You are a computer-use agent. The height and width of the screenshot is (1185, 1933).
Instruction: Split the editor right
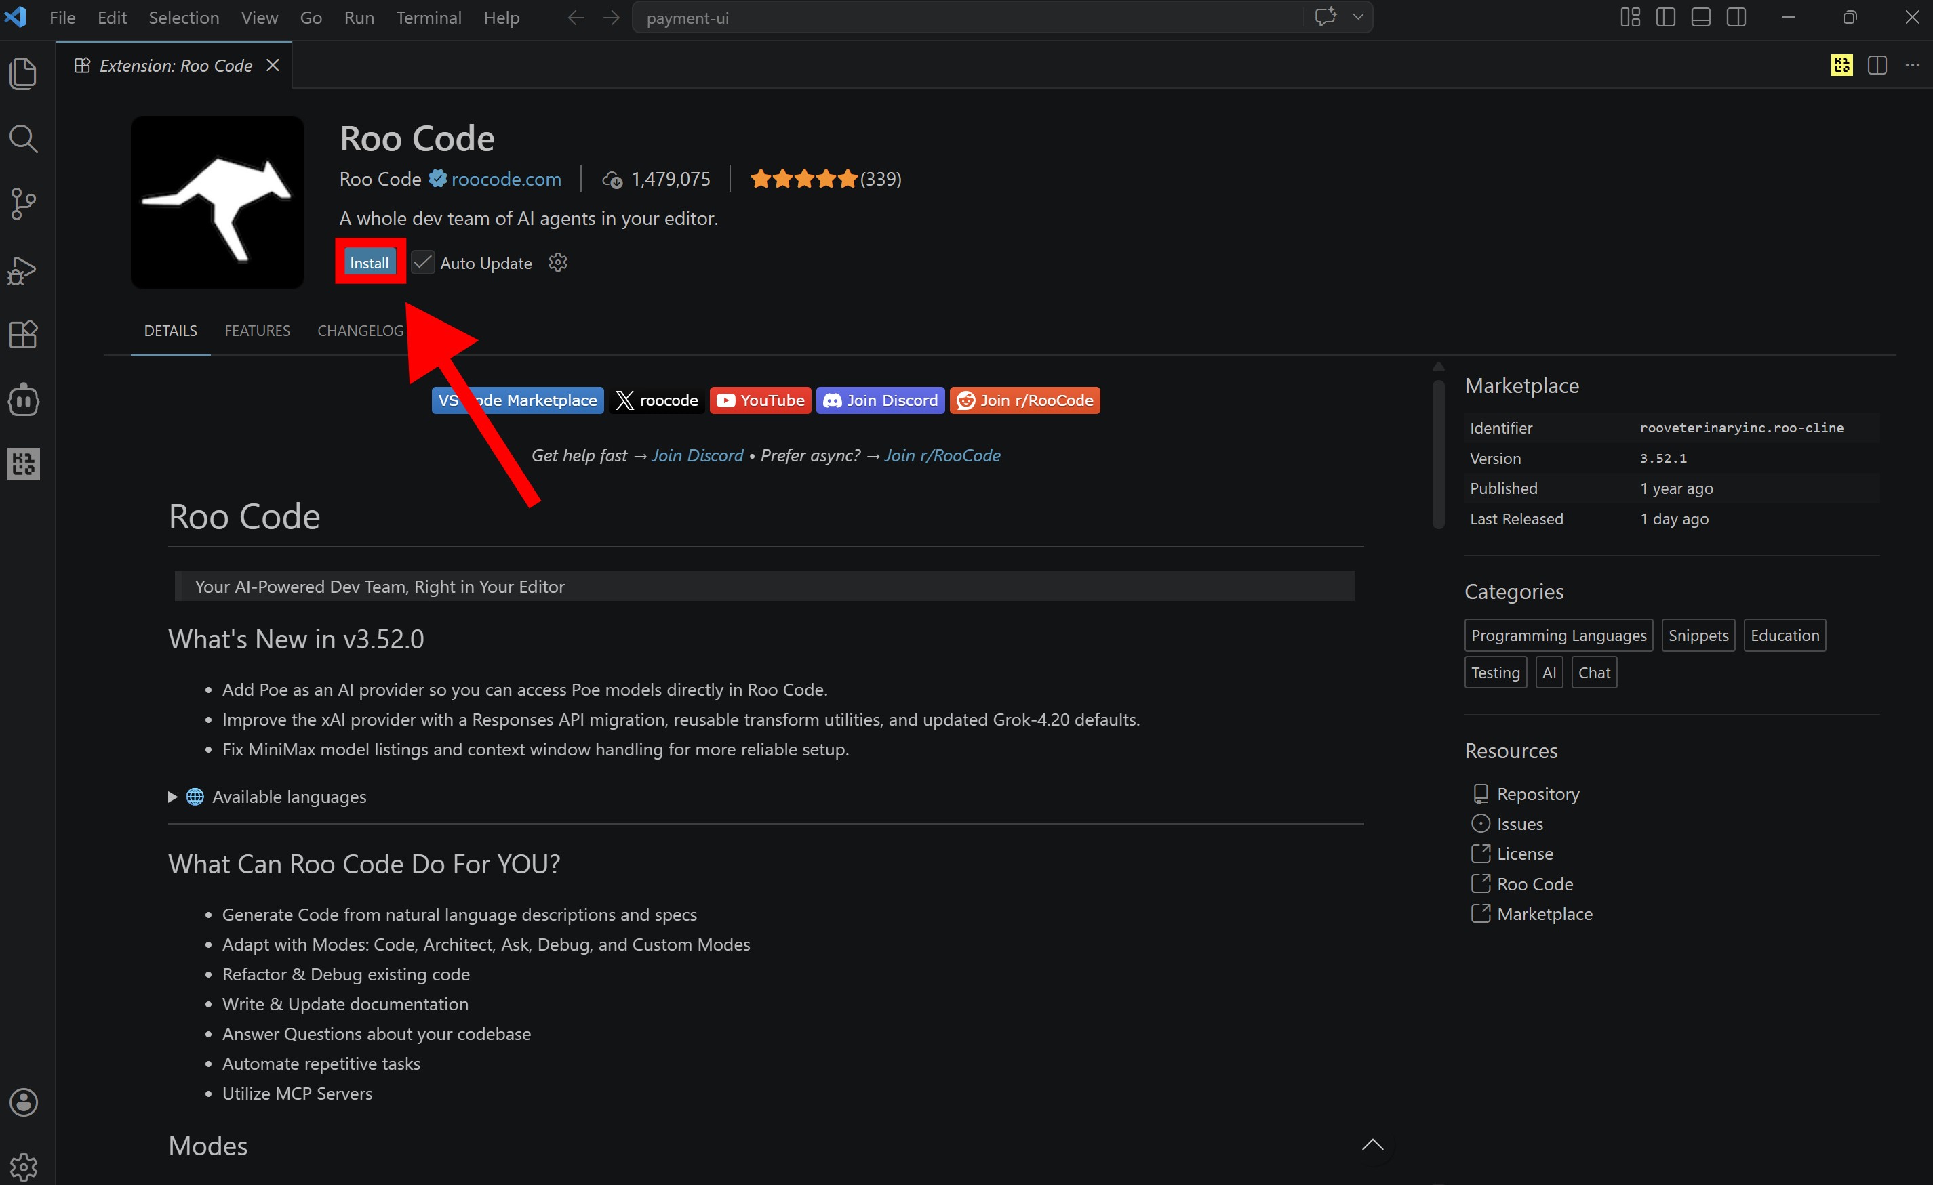coord(1877,65)
